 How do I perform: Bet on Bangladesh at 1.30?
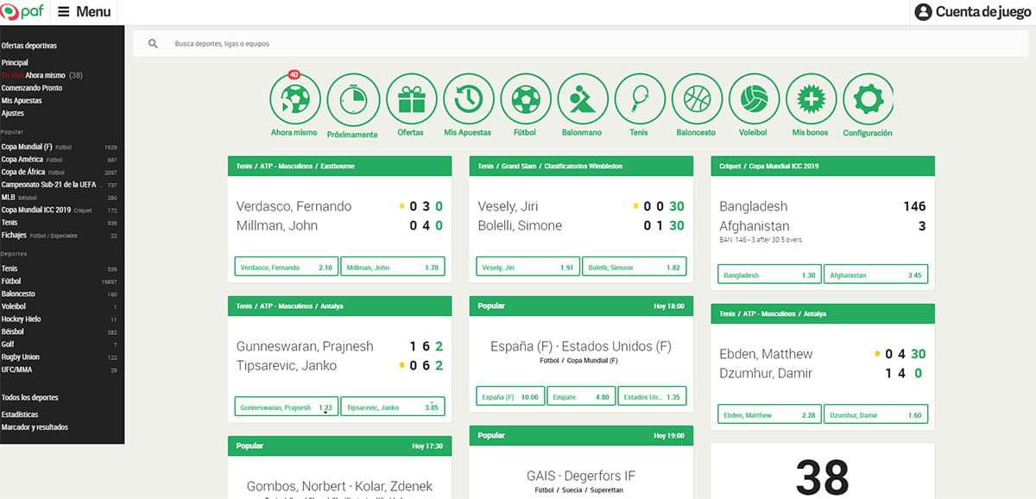tap(770, 275)
